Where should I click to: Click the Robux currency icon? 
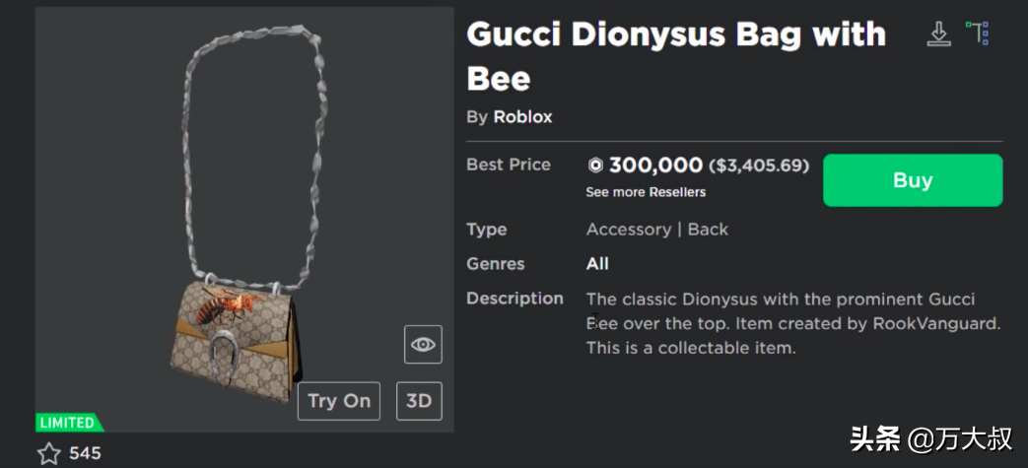coord(594,166)
